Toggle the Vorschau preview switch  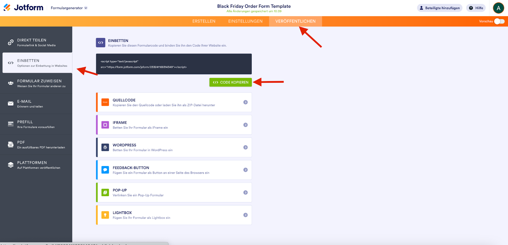coord(499,21)
